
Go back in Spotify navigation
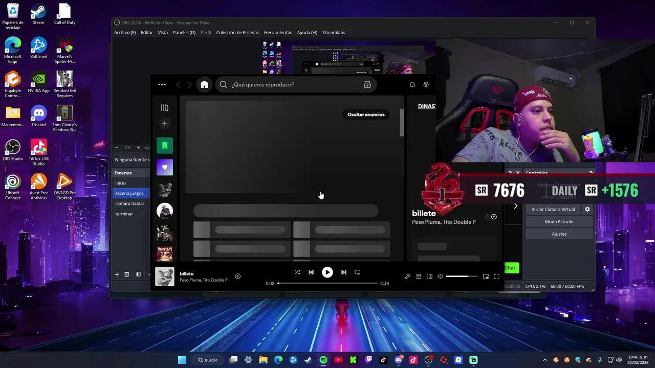click(x=178, y=84)
